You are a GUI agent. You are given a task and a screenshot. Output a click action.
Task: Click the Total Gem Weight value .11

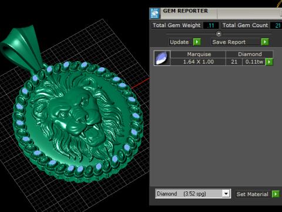211,25
